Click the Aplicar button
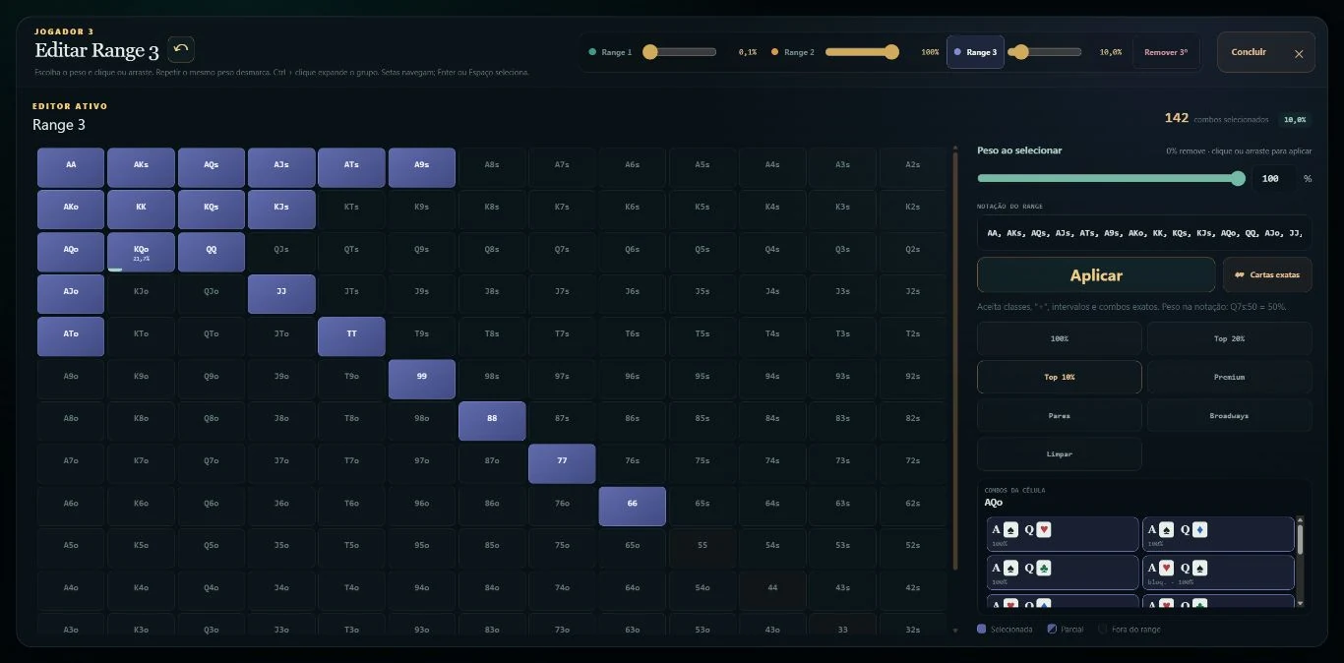This screenshot has width=1344, height=663. (1096, 275)
